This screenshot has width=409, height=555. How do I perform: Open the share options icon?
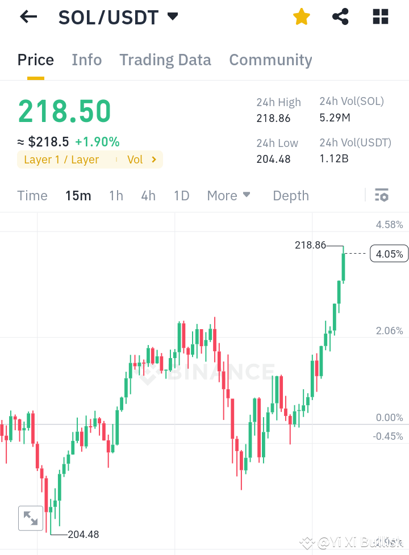340,17
